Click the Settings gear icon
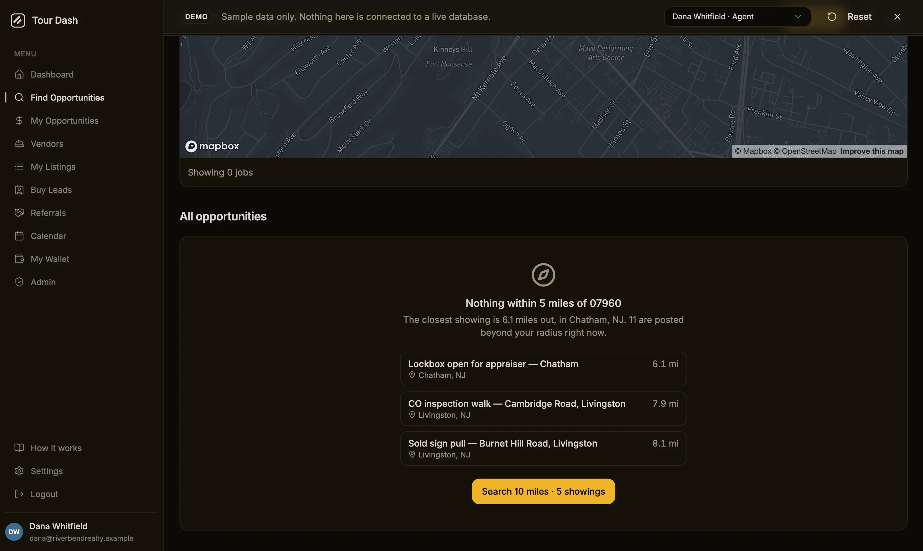 coord(19,471)
